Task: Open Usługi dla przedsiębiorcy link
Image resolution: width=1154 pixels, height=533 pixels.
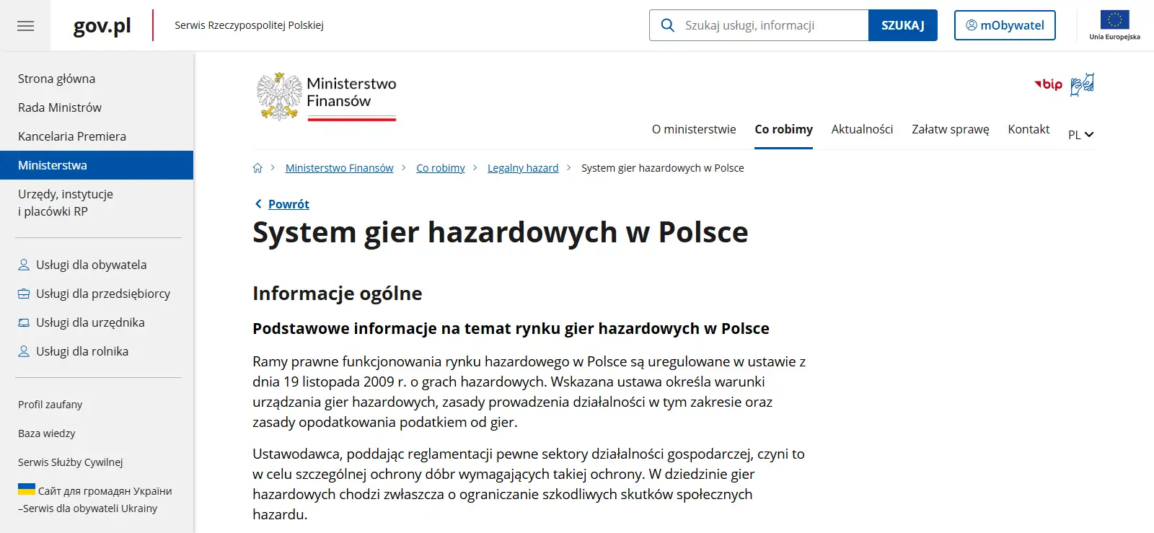Action: [x=103, y=294]
